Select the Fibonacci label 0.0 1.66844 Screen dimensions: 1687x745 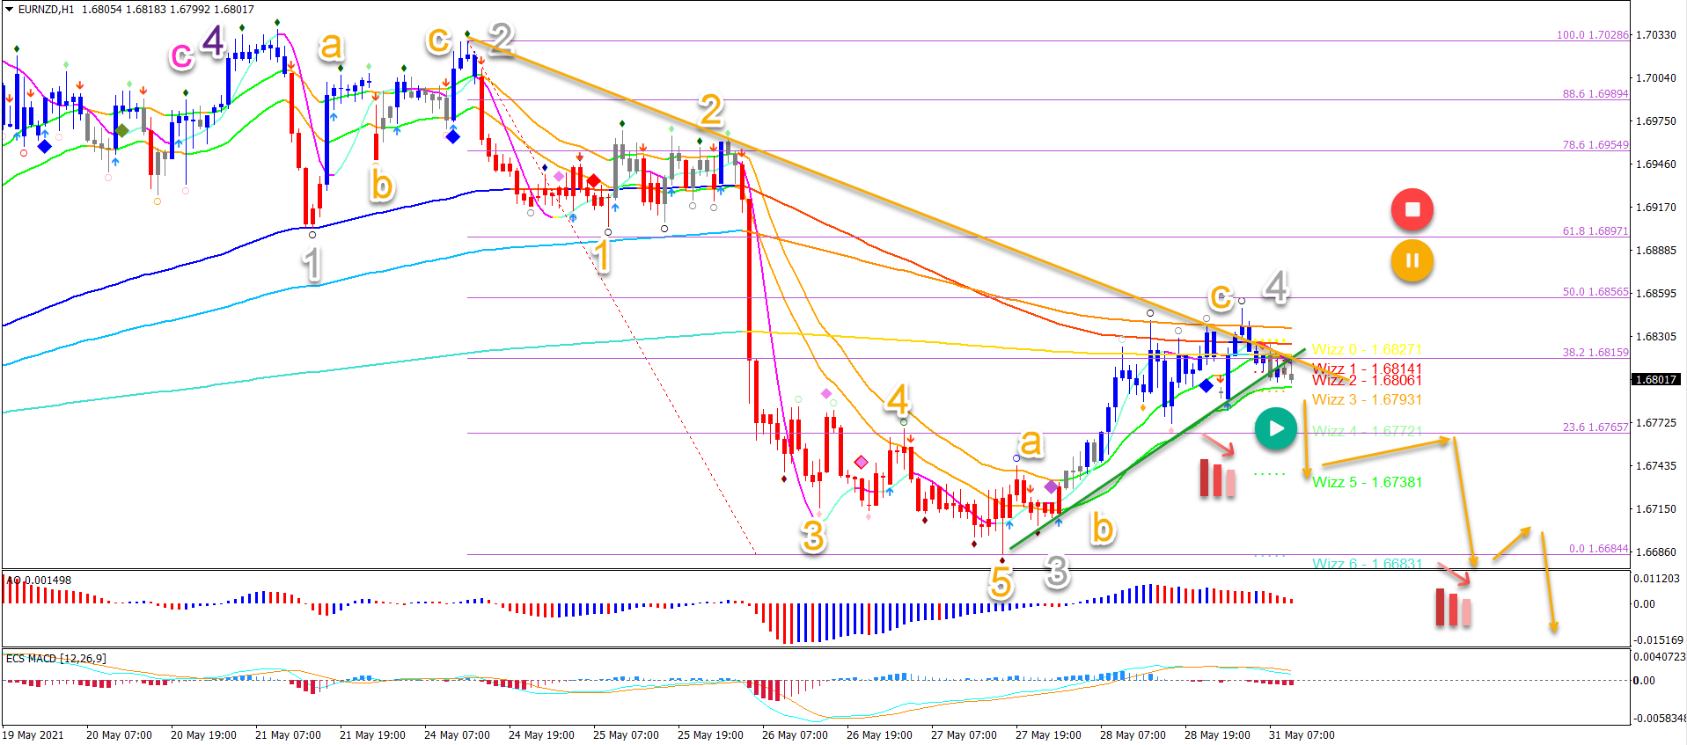pyautogui.click(x=1598, y=549)
